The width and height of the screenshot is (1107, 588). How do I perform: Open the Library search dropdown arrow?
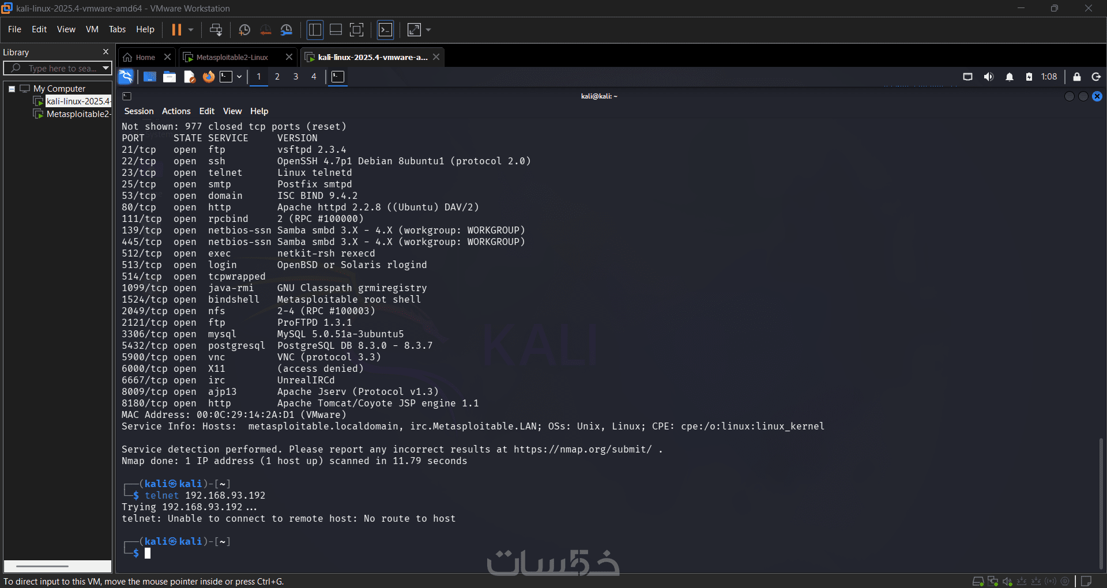(x=106, y=68)
